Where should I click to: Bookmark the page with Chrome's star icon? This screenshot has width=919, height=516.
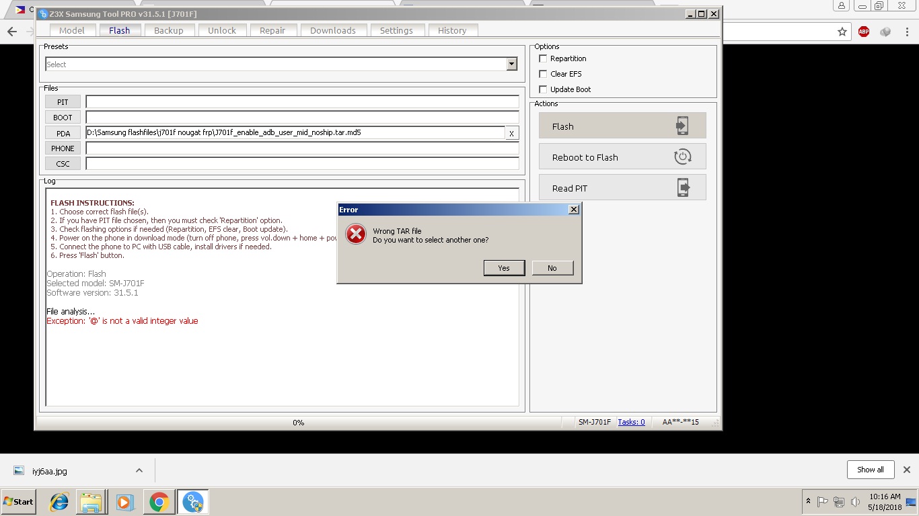coord(842,32)
